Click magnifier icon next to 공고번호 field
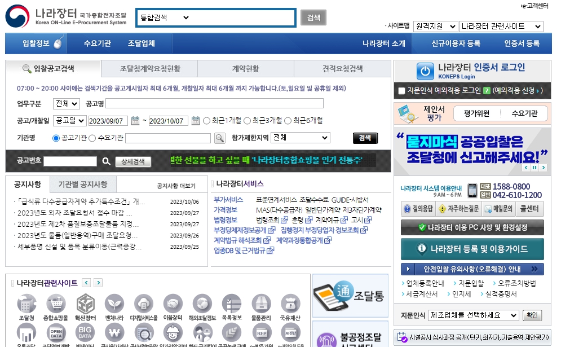Image resolution: width=561 pixels, height=347 pixels. (106, 161)
